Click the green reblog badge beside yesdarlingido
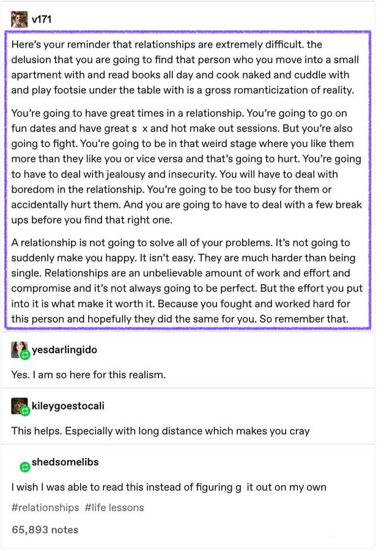 pyautogui.click(x=25, y=354)
